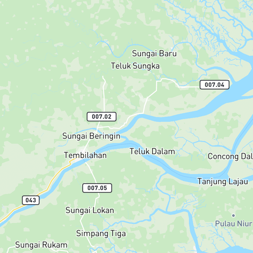Click the Tanjung Lajau label
This screenshot has width=253, height=253.
(x=223, y=181)
